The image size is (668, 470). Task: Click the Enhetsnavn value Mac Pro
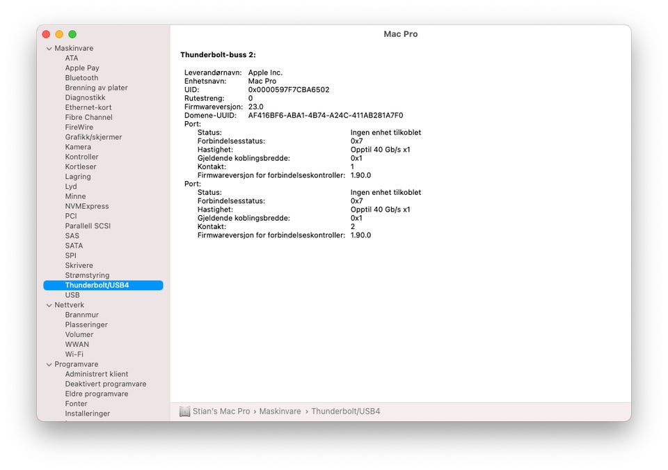pyautogui.click(x=262, y=81)
